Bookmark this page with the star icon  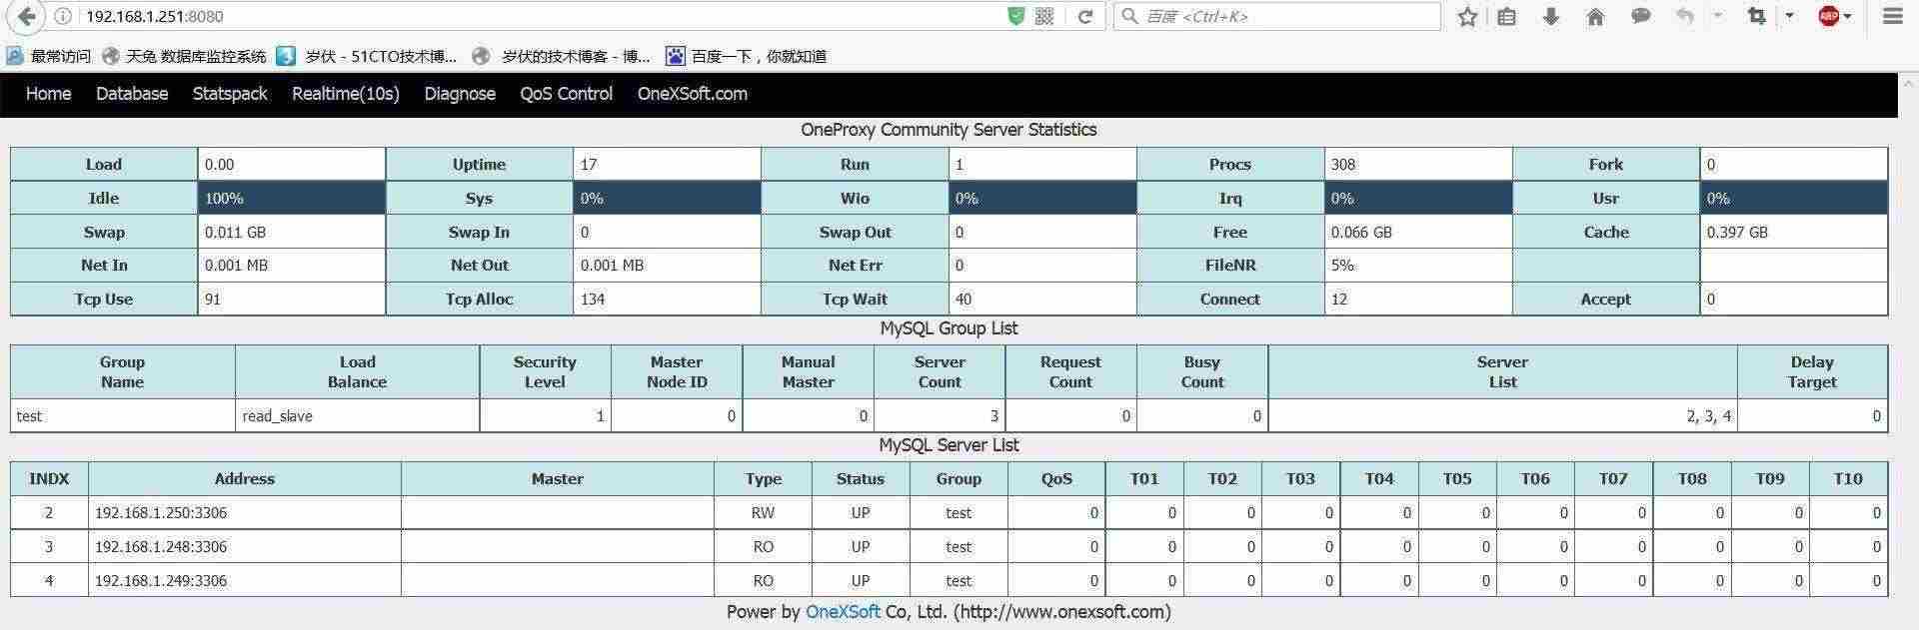(1467, 16)
